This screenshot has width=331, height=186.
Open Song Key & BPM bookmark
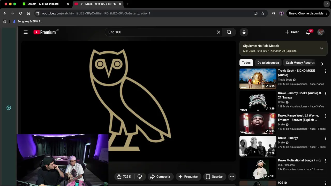(28, 21)
